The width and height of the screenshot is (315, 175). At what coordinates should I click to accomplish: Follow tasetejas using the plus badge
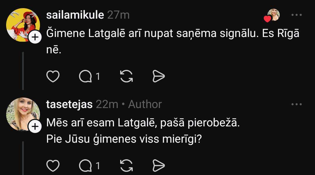pyautogui.click(x=35, y=127)
